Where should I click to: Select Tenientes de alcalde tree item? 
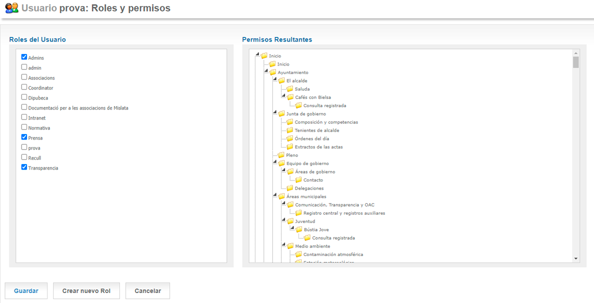317,130
